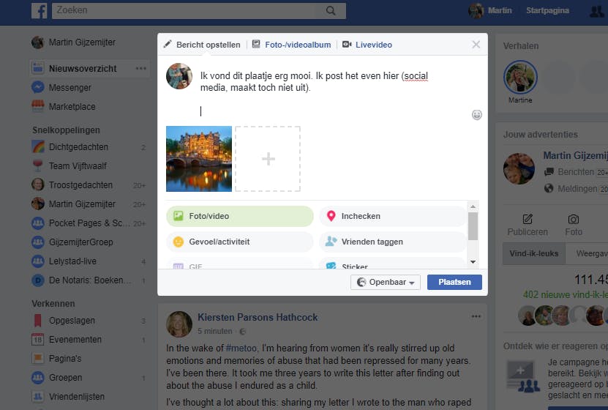This screenshot has width=608, height=410.
Task: Open the De Notaris: Boeken shortcut icon
Action: pyautogui.click(x=37, y=280)
